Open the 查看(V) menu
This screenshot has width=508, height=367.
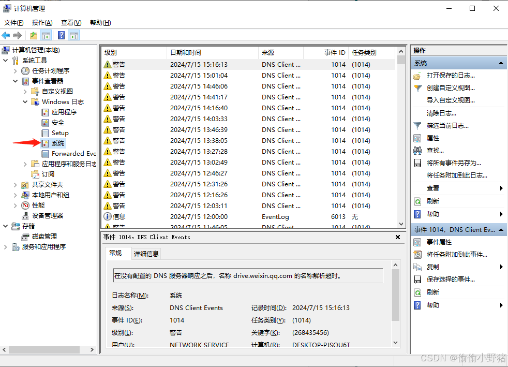coord(71,23)
